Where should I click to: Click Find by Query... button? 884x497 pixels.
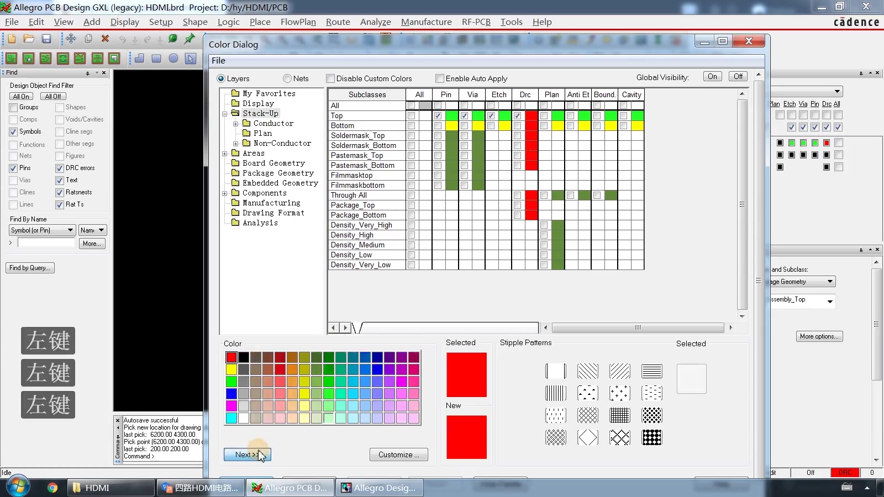(x=30, y=268)
